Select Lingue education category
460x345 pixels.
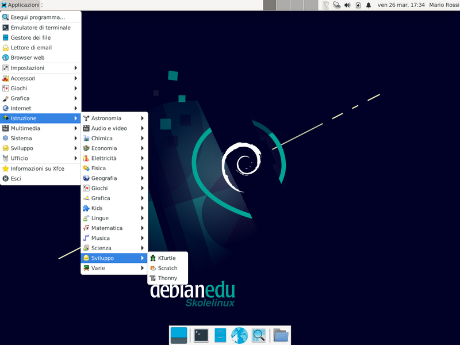(114, 218)
